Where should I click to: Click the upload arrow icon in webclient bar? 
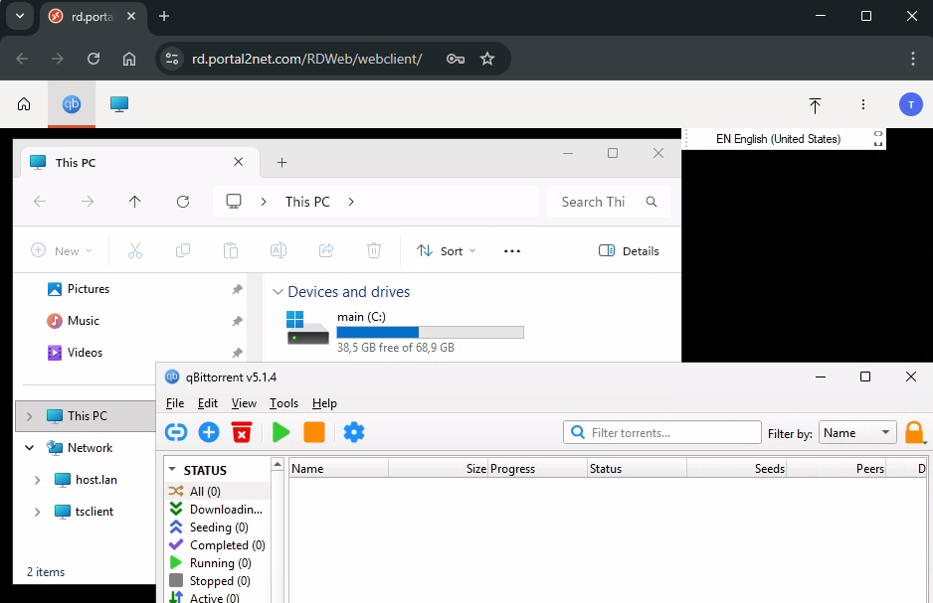[815, 104]
